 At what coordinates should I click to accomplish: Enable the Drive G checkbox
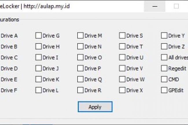tap(38, 36)
